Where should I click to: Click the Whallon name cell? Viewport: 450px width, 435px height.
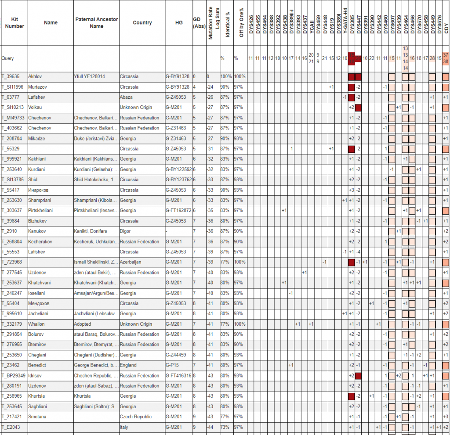point(37,324)
